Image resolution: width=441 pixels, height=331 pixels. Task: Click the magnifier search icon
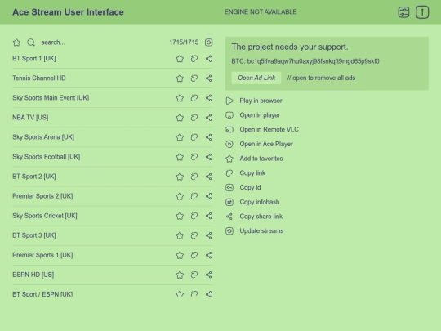pyautogui.click(x=31, y=42)
